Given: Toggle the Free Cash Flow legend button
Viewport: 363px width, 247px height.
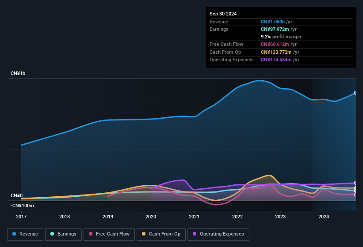Looking at the screenshot, I should [109, 234].
